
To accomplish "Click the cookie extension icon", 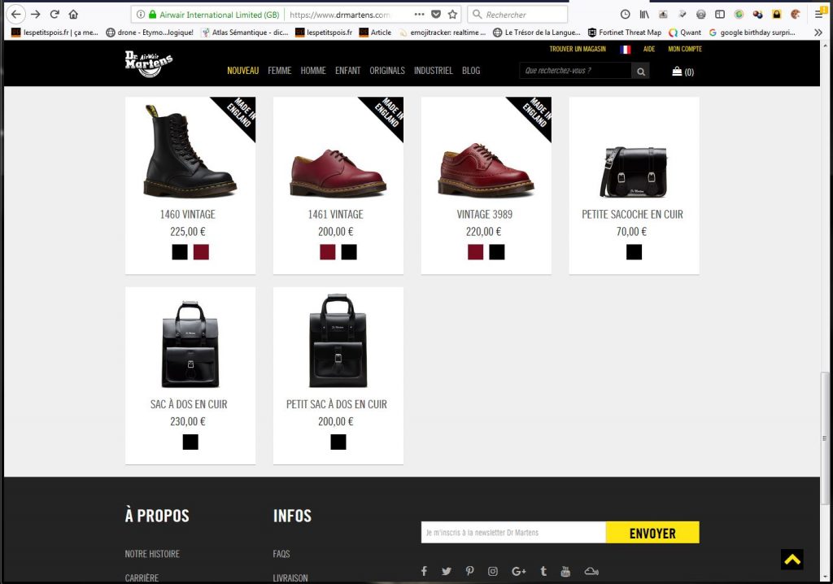I will (x=796, y=15).
